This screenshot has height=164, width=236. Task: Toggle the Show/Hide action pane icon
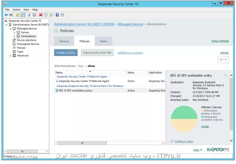62,15
